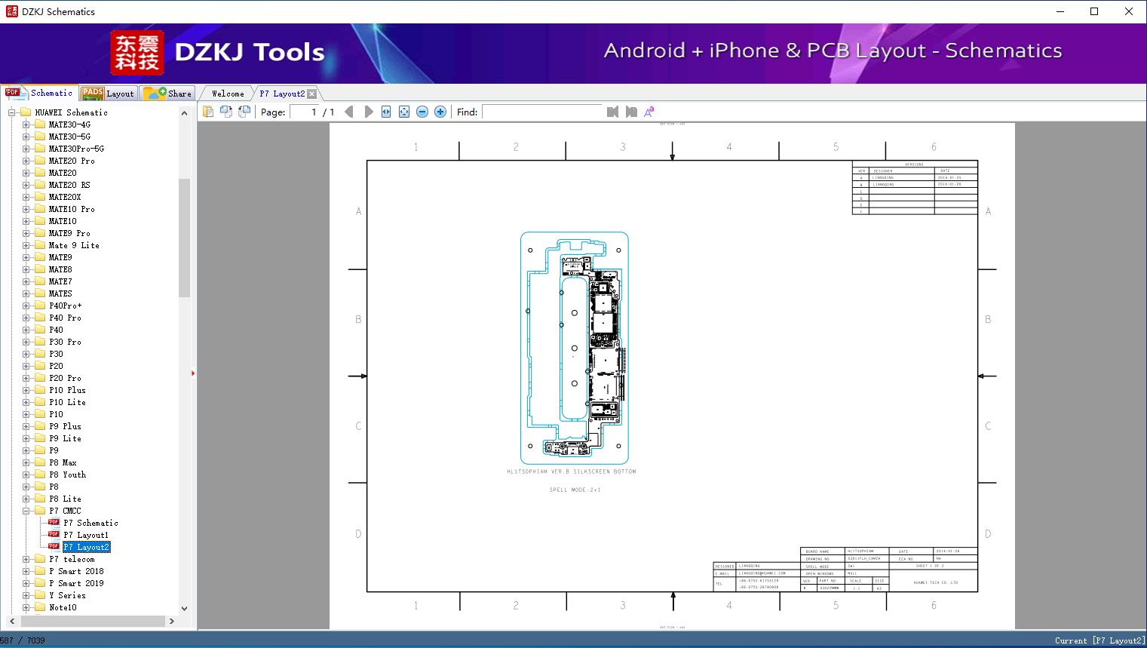This screenshot has height=648, width=1147.
Task: Switch to the Welcome document tab
Action: tap(228, 94)
